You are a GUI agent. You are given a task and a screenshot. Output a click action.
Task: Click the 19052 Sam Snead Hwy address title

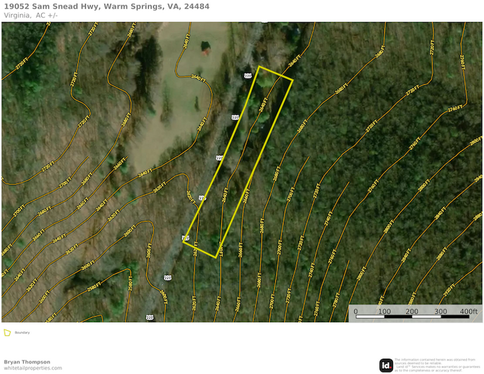107,7
